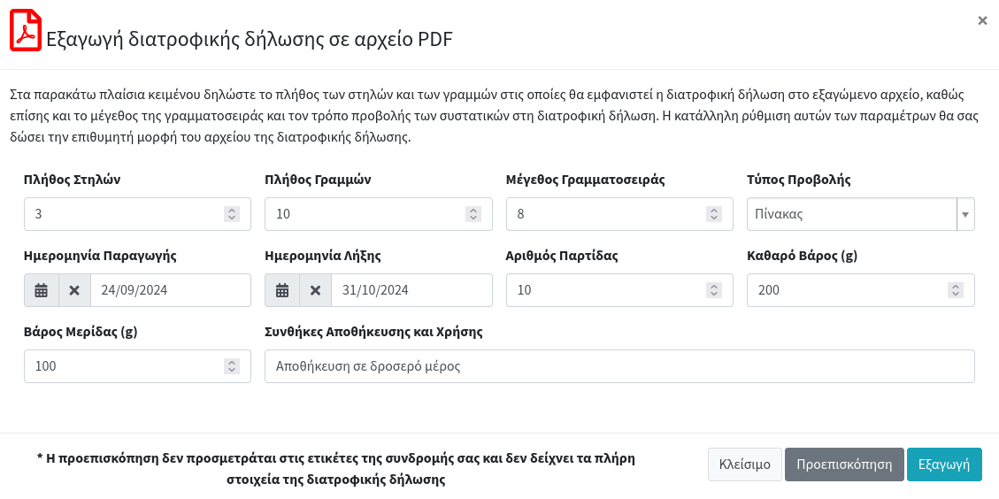Click the Προεπισκόπηση button
The width and height of the screenshot is (999, 499).
pos(844,464)
